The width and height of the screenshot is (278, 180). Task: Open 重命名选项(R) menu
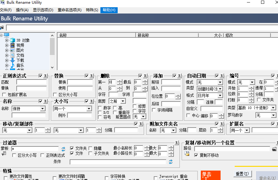(x=70, y=10)
